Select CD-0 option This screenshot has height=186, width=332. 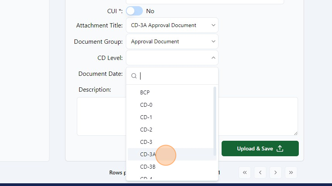click(x=146, y=105)
